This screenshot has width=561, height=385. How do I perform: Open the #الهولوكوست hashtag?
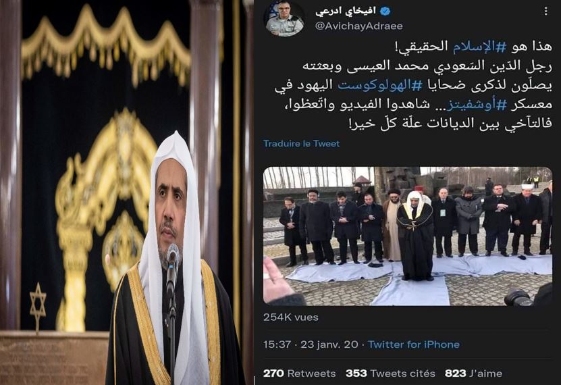pos(381,85)
